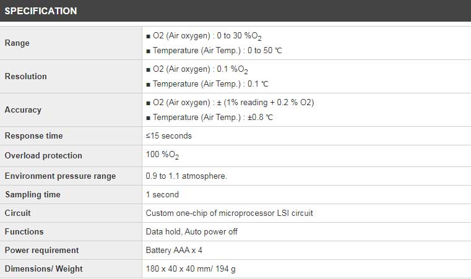Select the Data hold, Auto power off value
The width and height of the screenshot is (471, 279).
click(x=191, y=232)
